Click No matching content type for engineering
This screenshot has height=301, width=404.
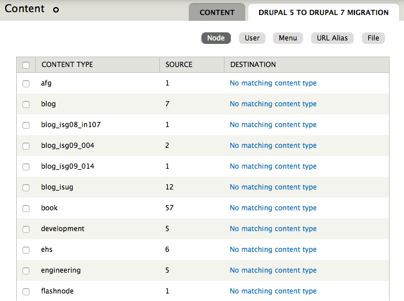[273, 270]
